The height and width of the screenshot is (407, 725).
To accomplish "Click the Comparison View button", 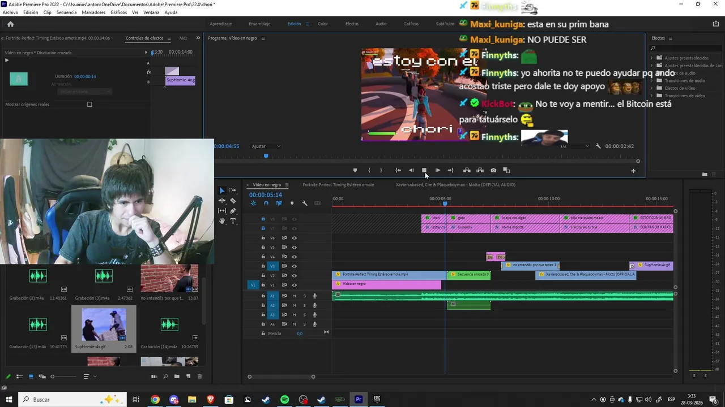I will [x=507, y=170].
